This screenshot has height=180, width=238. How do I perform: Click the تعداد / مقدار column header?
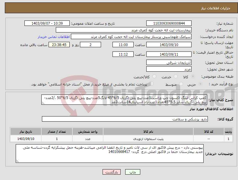(57, 132)
